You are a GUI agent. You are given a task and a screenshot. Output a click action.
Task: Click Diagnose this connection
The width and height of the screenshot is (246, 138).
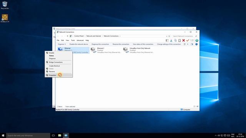coord(100,44)
